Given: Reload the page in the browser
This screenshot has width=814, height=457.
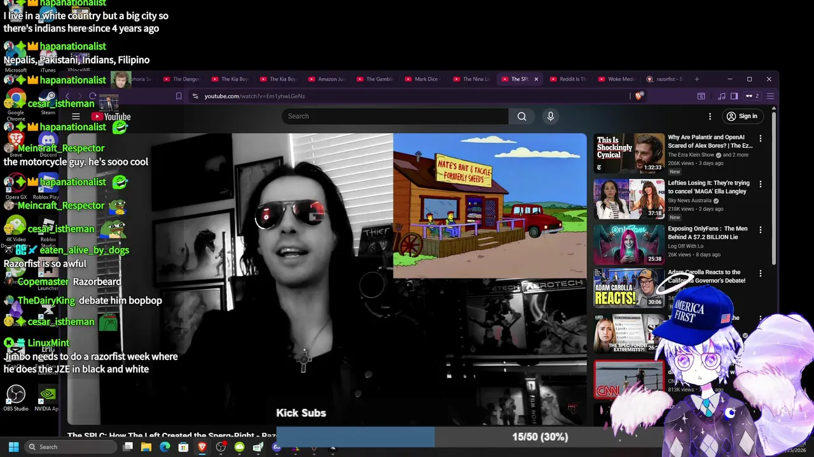Looking at the screenshot, I should [x=93, y=96].
